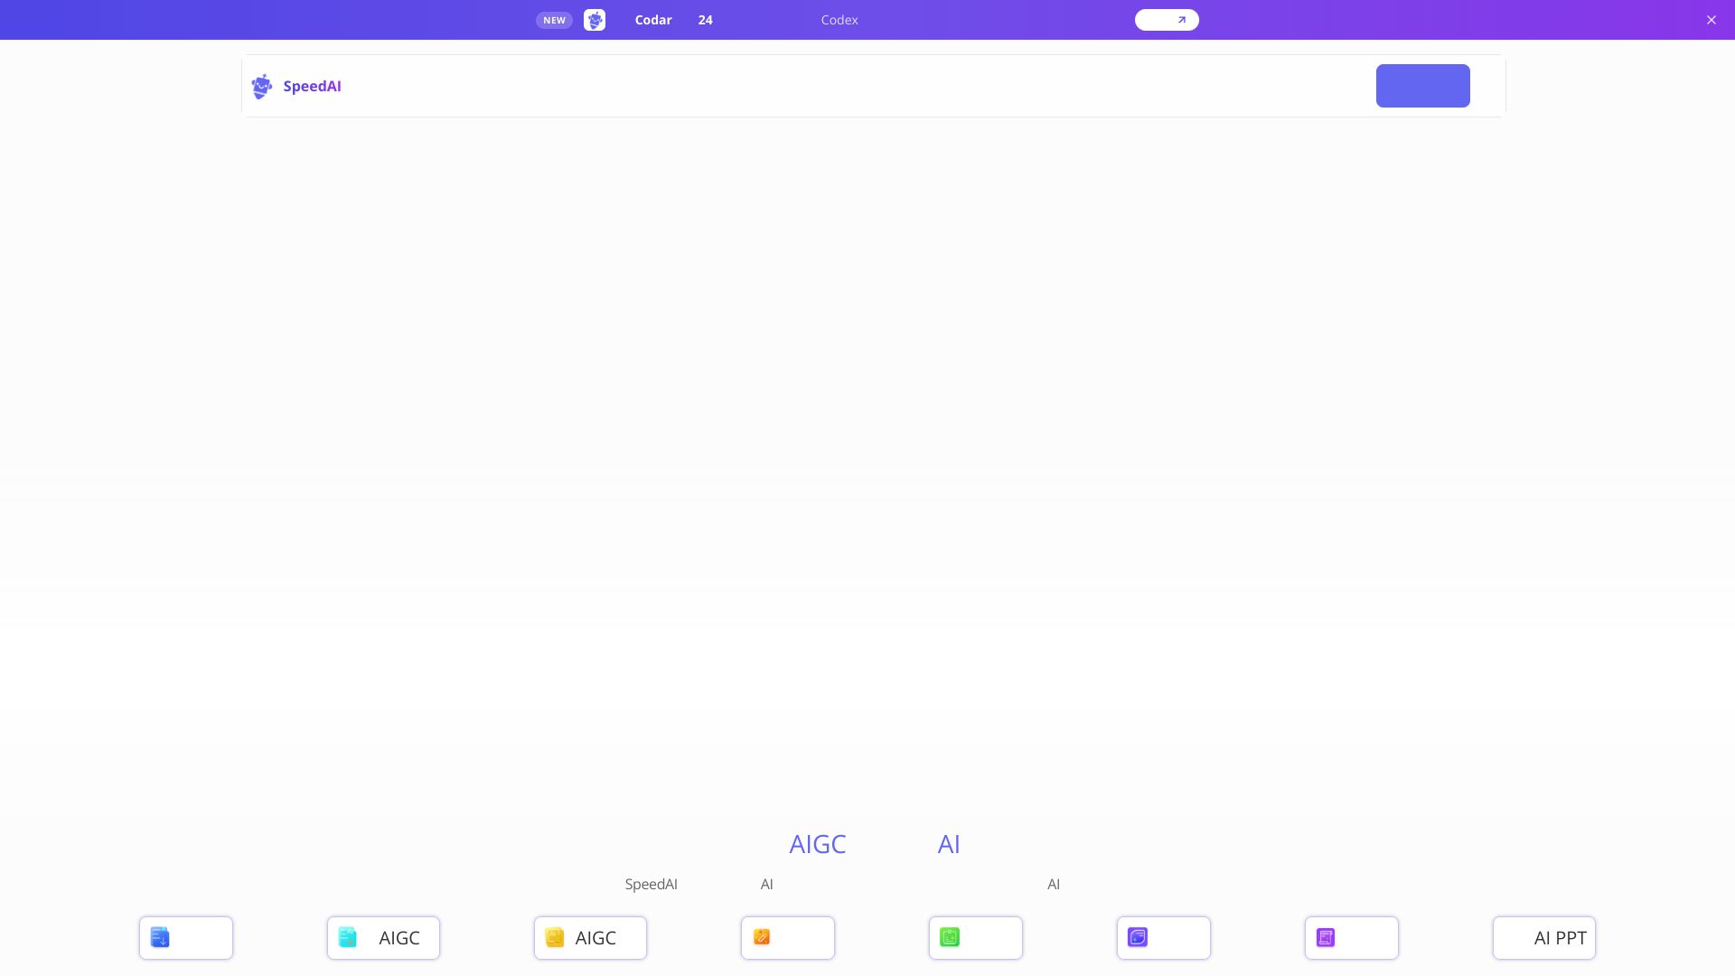Click the Codex text in the banner

(x=839, y=20)
